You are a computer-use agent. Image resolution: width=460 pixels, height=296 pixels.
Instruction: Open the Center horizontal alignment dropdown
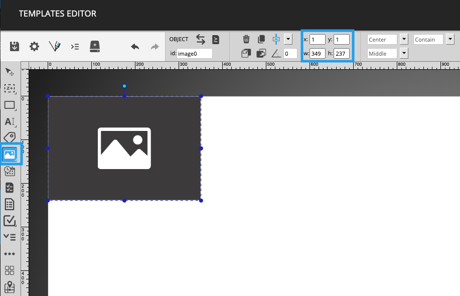pos(404,39)
